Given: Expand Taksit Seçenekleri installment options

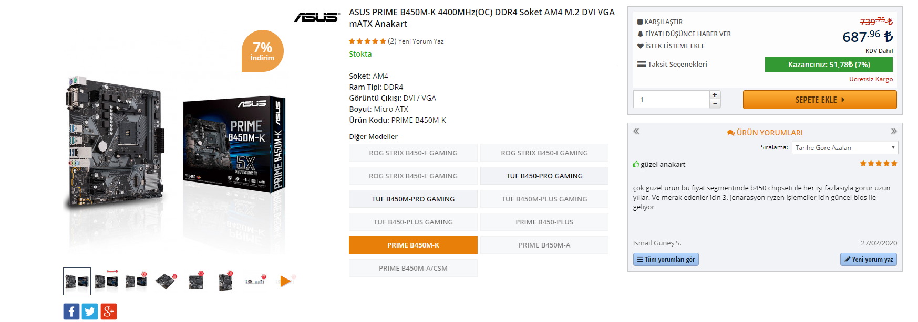Looking at the screenshot, I should 672,65.
